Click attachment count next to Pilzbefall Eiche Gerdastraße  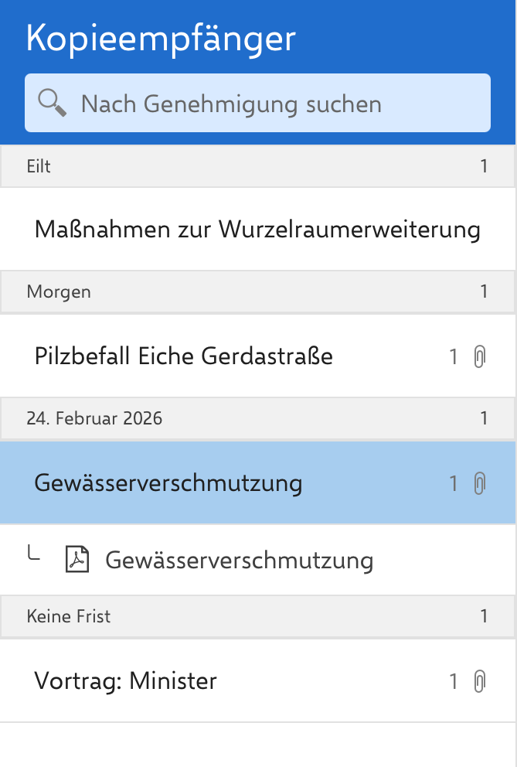(454, 356)
